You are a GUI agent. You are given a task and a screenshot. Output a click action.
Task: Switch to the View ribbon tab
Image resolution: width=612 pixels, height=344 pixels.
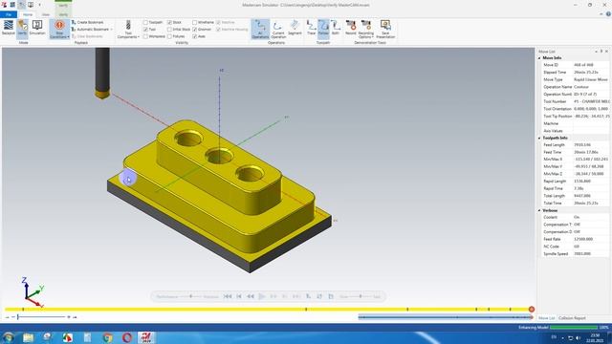coord(46,14)
